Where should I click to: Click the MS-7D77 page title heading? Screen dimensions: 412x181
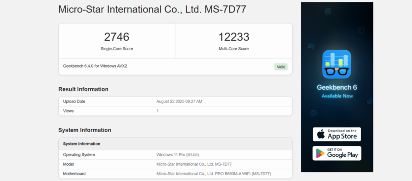point(152,9)
